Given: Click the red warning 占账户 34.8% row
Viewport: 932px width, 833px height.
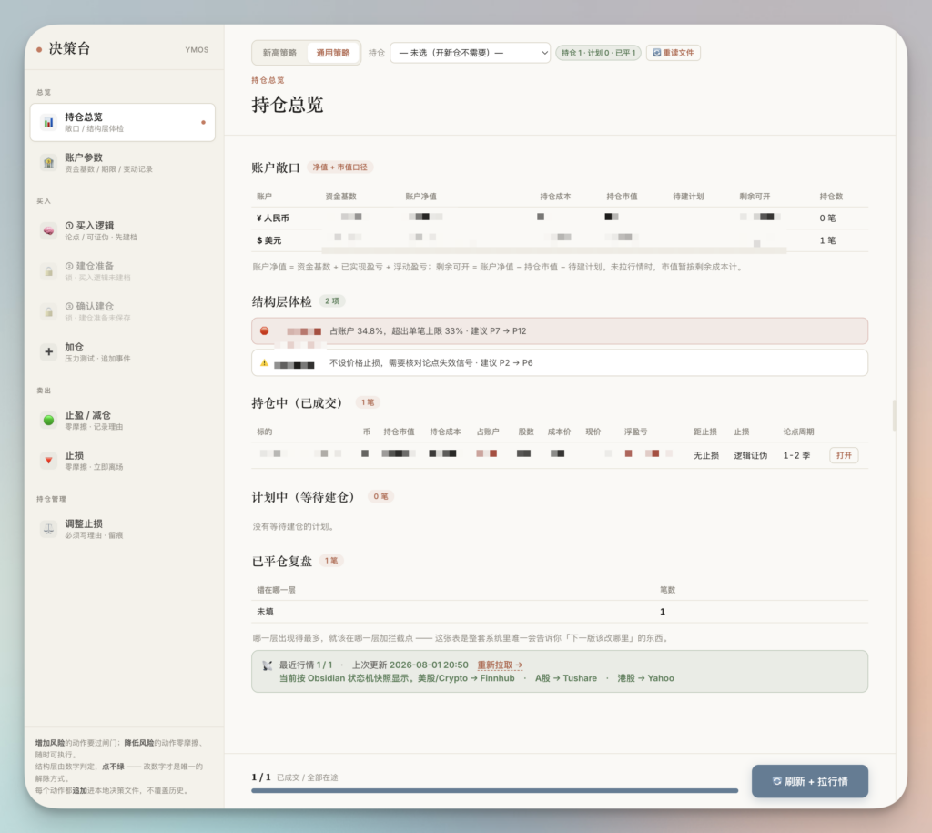Looking at the screenshot, I should pos(560,331).
